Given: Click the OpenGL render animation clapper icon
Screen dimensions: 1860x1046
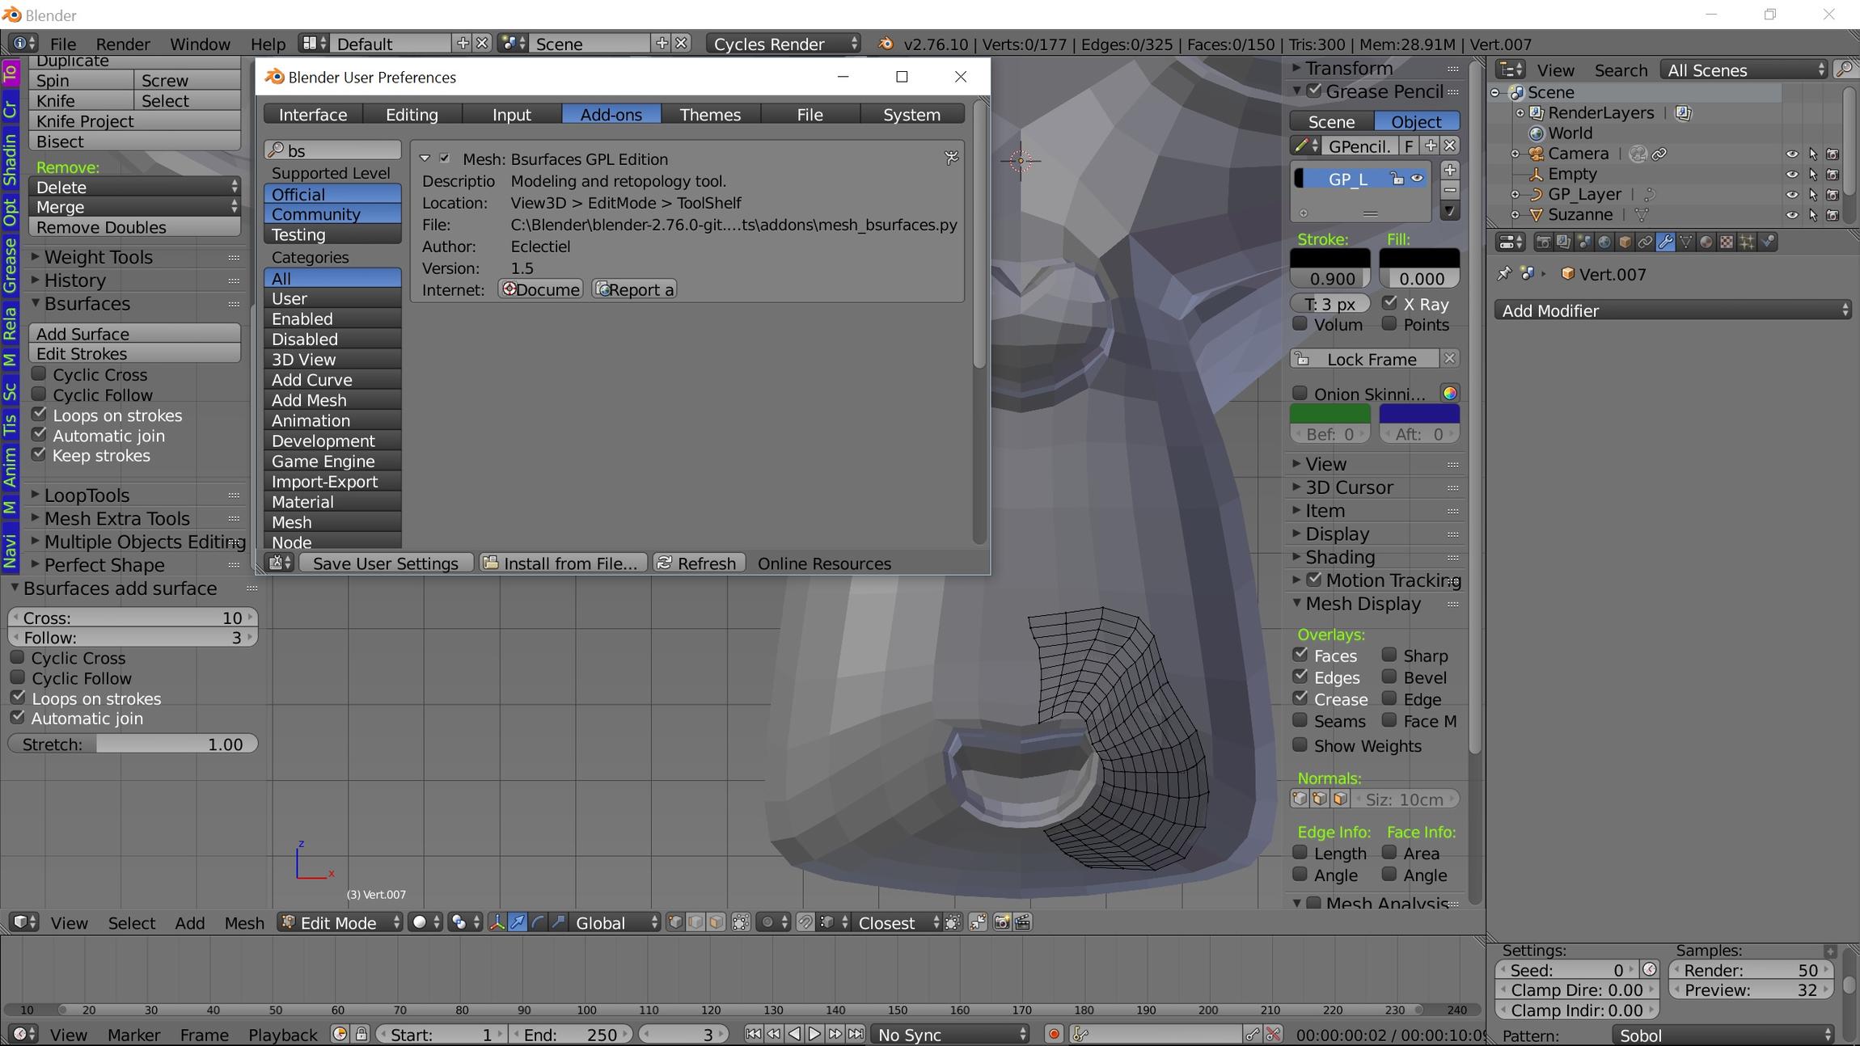Looking at the screenshot, I should 1022,922.
